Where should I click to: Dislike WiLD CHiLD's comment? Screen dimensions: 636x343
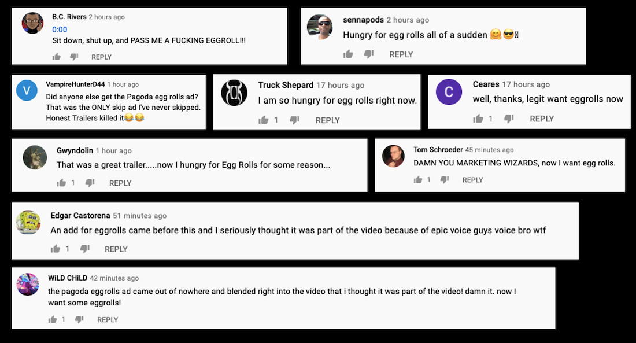80,319
